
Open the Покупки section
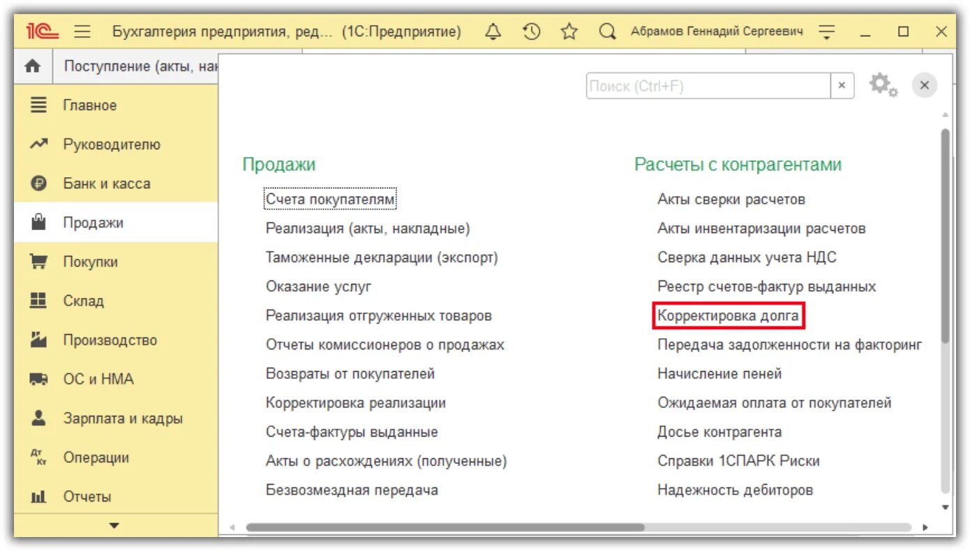(x=116, y=262)
